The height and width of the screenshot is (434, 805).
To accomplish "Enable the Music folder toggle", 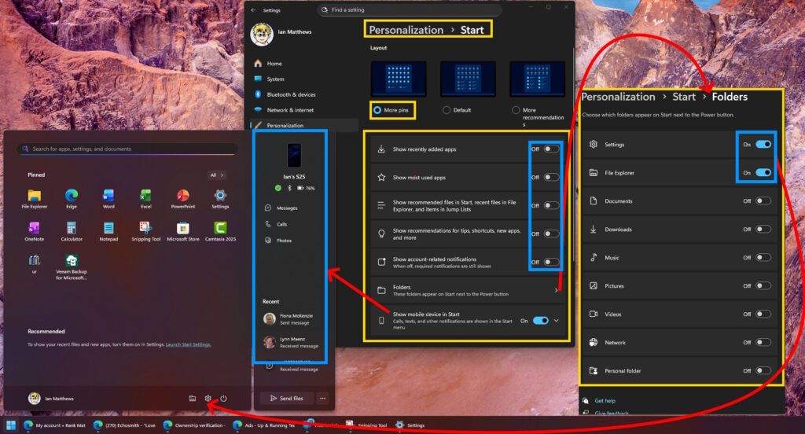I will click(x=763, y=257).
